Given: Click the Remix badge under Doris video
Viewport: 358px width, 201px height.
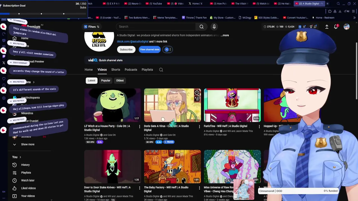Looking at the screenshot, I should 169,142.
